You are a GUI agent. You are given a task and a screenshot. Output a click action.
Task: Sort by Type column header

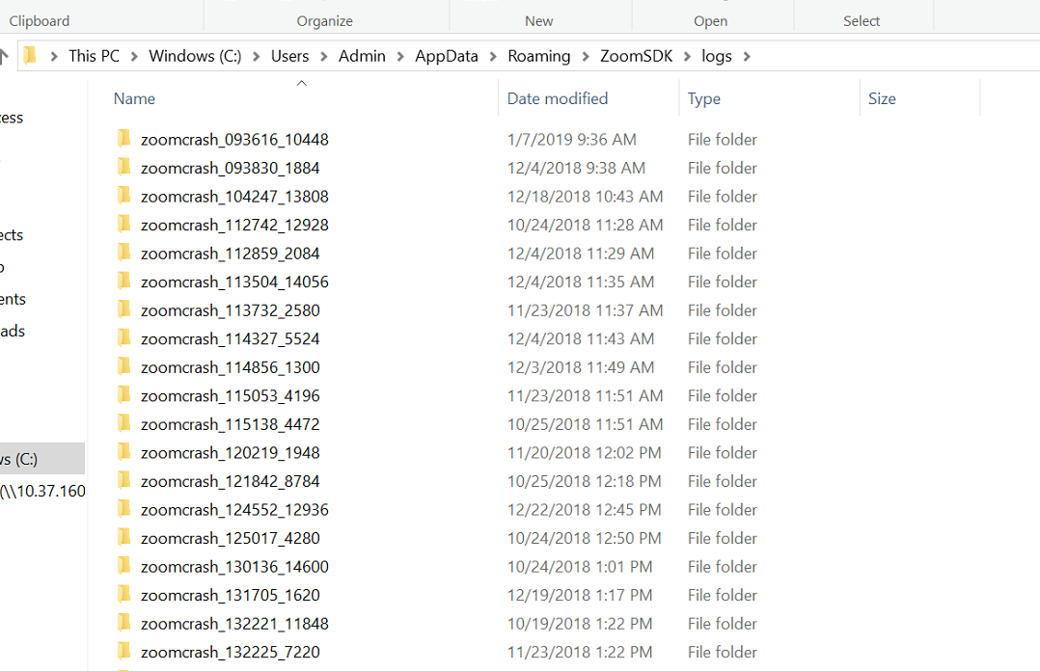[704, 98]
